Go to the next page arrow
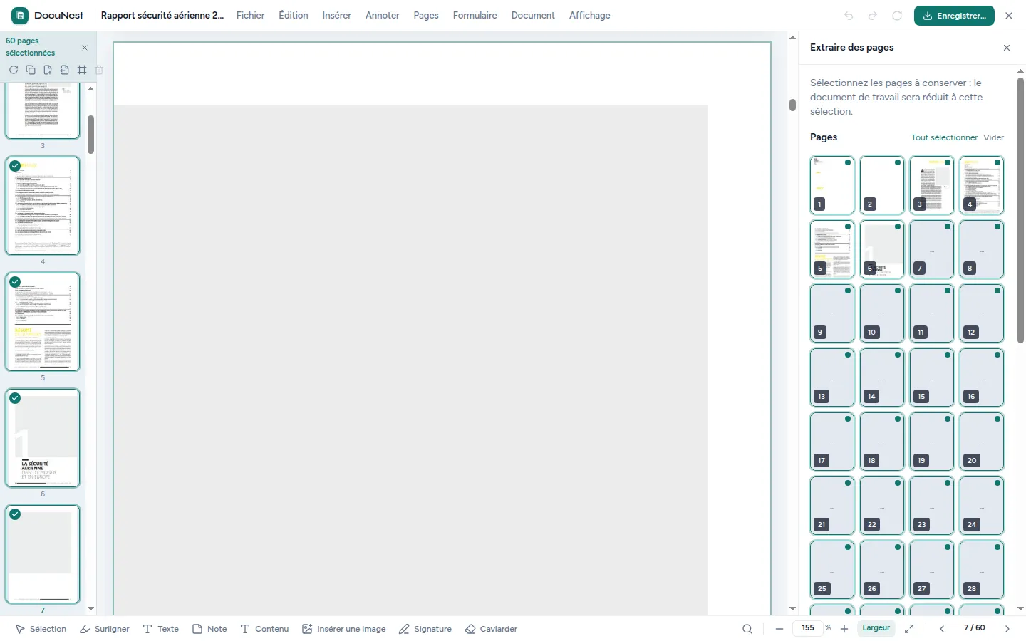 1007,629
